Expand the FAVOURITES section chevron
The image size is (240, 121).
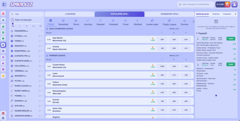click(42, 31)
